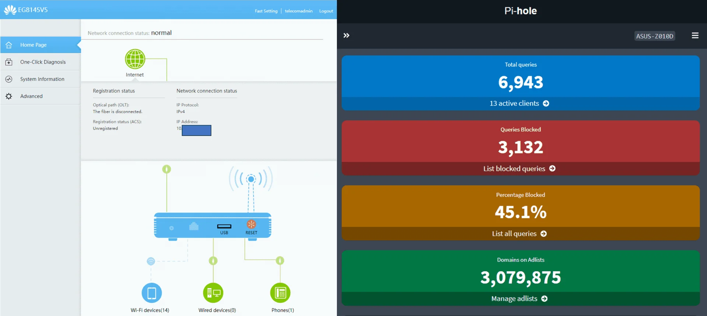The height and width of the screenshot is (316, 707).
Task: Select the Wired devices(0) label
Action: coord(217,310)
